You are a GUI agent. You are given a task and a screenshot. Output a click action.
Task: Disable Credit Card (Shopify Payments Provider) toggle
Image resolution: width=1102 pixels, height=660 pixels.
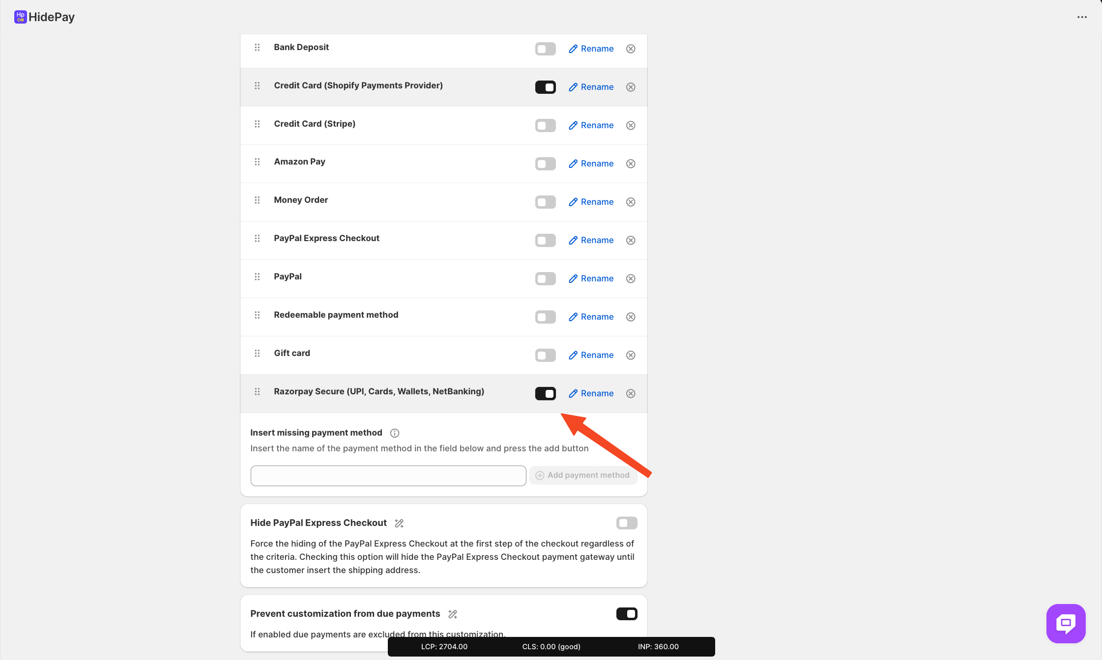(545, 87)
